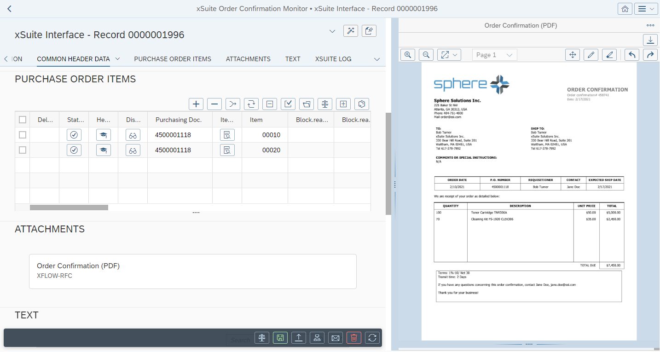Expand the Common Header Data tab dropdown

tap(117, 59)
